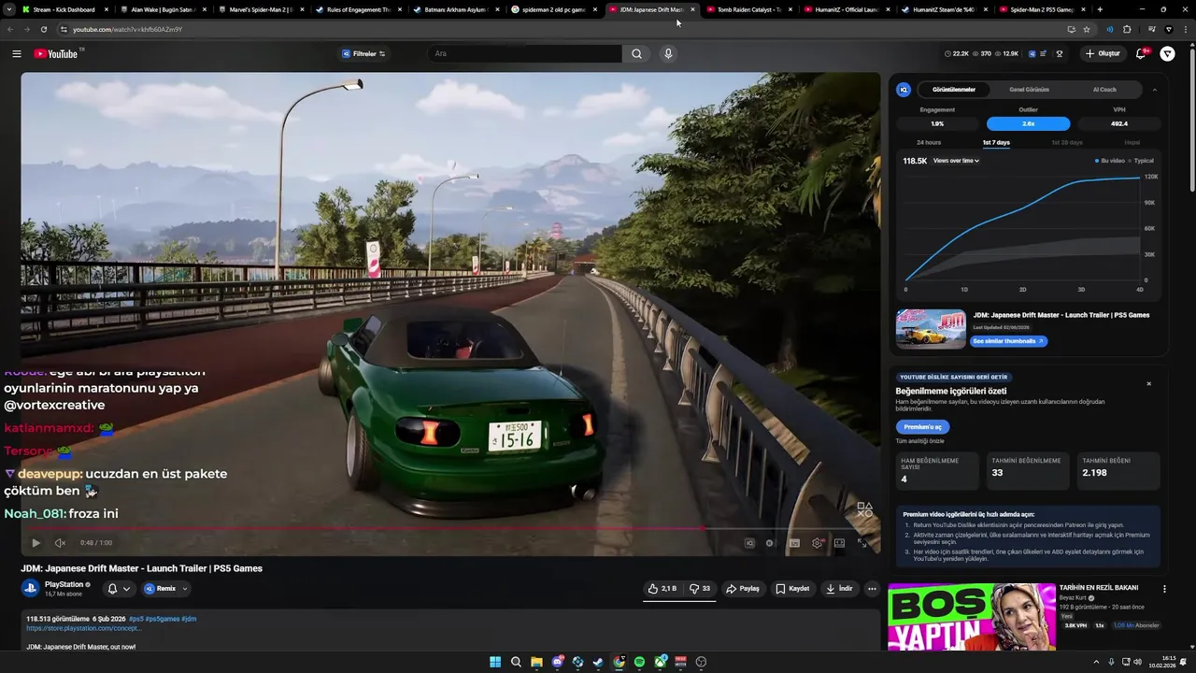Toggle autoplay switch in the player
Image resolution: width=1196 pixels, height=673 pixels.
tap(770, 543)
